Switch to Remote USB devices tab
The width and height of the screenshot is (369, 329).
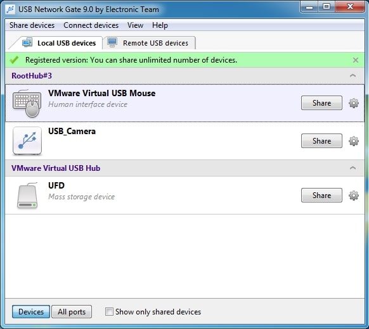(x=149, y=43)
